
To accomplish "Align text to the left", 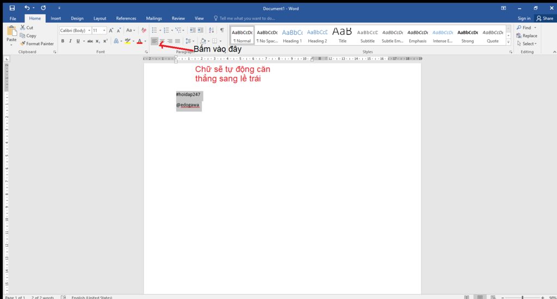I will pyautogui.click(x=154, y=41).
